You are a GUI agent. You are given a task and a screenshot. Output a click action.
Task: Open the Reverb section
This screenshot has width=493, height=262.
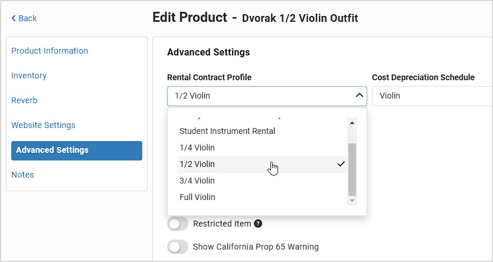point(24,100)
